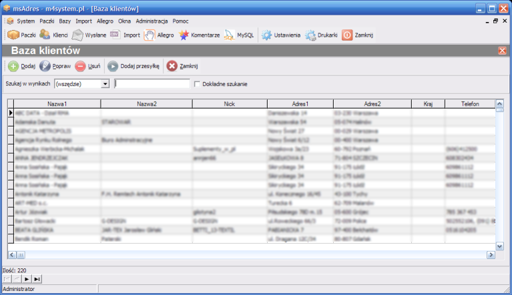Click the horizontal scrollbar right arrow
This screenshot has width=512, height=295.
pyautogui.click(x=491, y=255)
